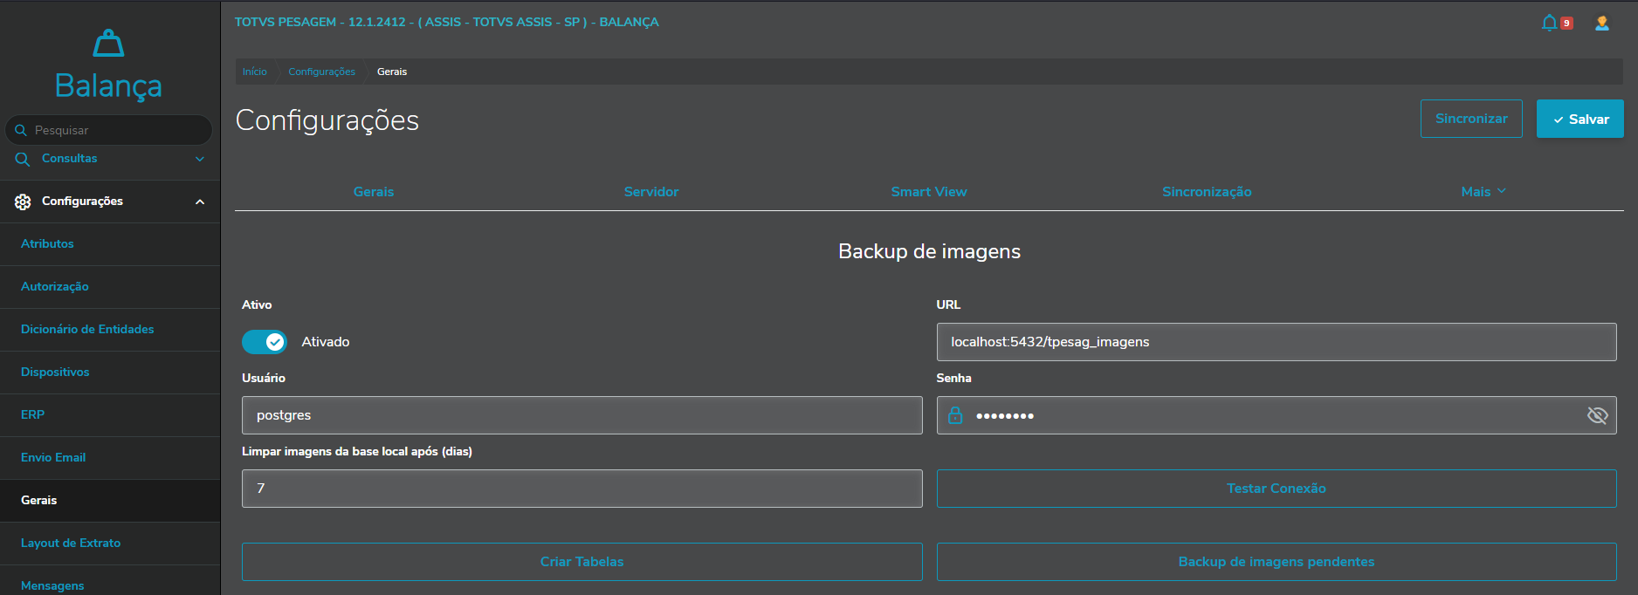
Task: Click the Balança scale logo icon
Action: [x=108, y=43]
